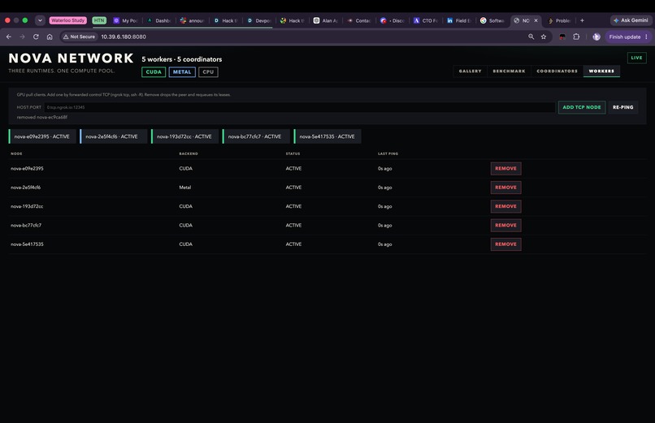
Task: Click the BACKEND column header
Action: [189, 153]
